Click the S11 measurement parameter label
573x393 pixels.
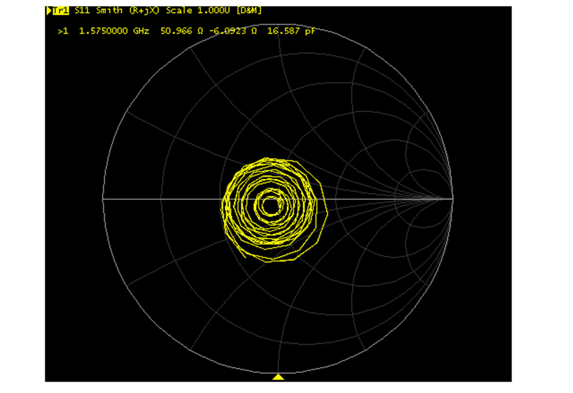[x=82, y=11]
